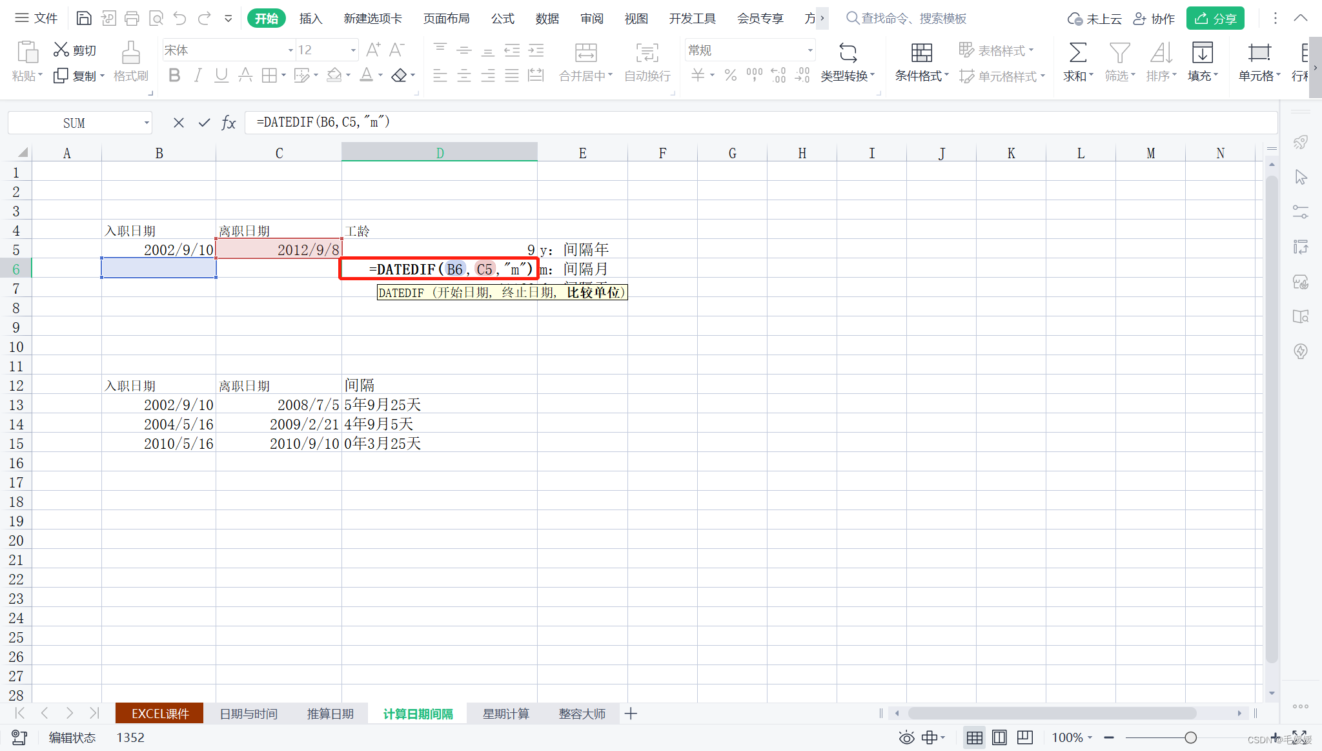Click the Type Conversion (类型转换) icon

pos(848,52)
